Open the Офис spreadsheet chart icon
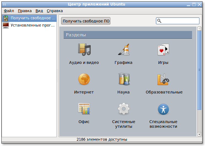Screen dimensions: 205x146 pyautogui.click(x=84, y=109)
